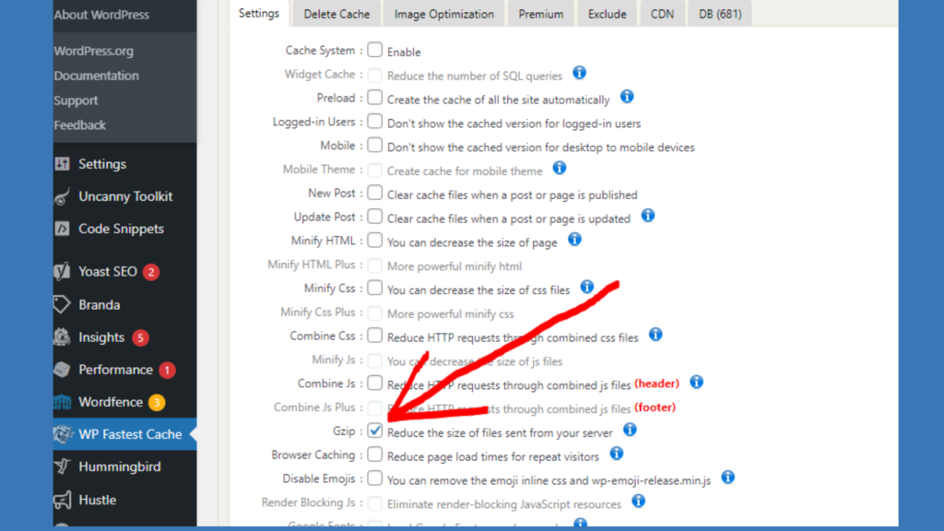This screenshot has width=944, height=531.
Task: Check the Combine Css checkbox
Action: point(375,335)
